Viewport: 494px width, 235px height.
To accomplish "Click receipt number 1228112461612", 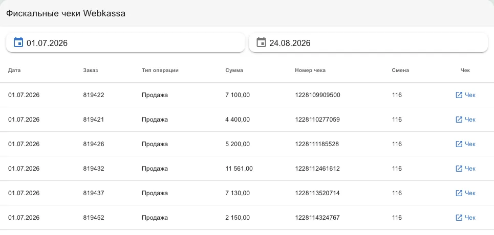I will tap(317, 169).
